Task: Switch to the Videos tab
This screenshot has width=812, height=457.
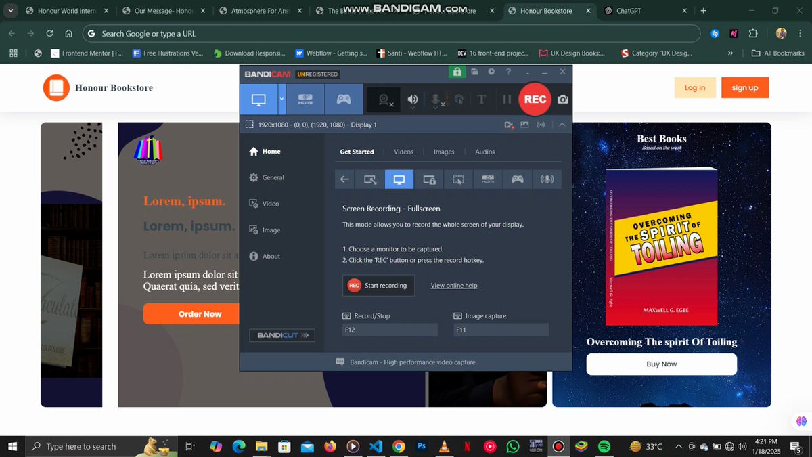Action: coord(403,152)
